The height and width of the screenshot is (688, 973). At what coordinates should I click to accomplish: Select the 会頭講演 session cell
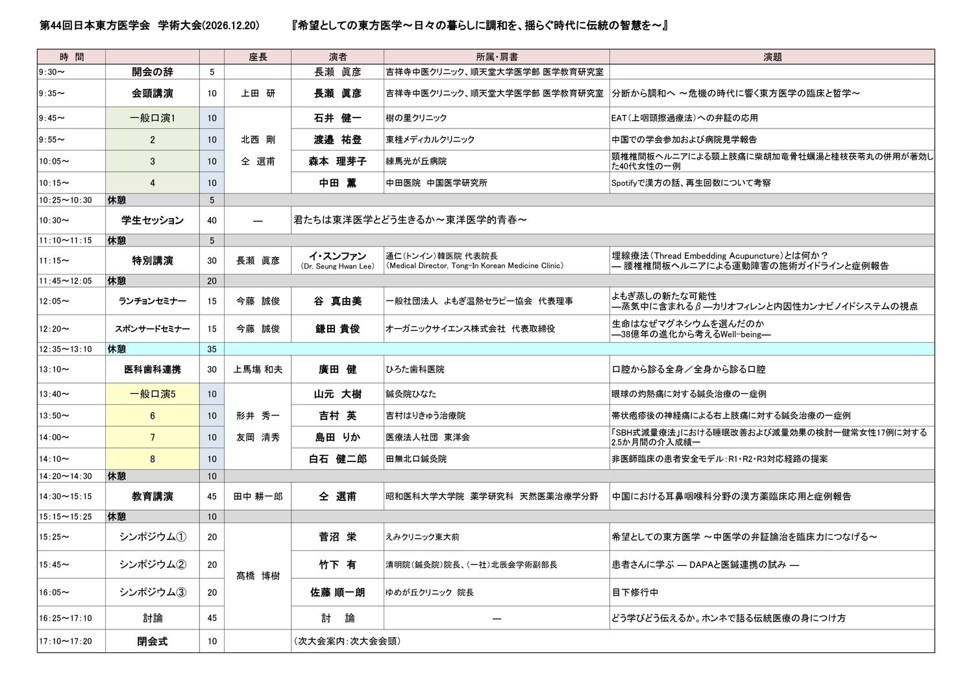tap(153, 93)
